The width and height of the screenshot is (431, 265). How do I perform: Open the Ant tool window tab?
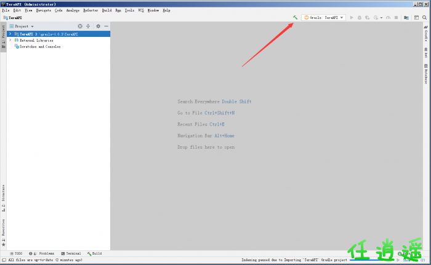coord(426,52)
